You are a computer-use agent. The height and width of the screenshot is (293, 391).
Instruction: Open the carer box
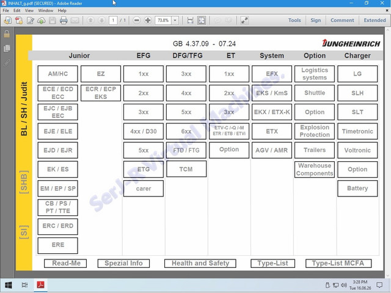[x=144, y=189]
